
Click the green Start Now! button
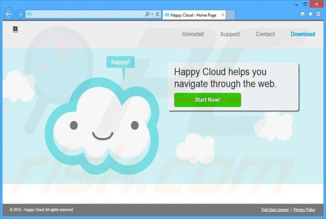[x=207, y=100]
